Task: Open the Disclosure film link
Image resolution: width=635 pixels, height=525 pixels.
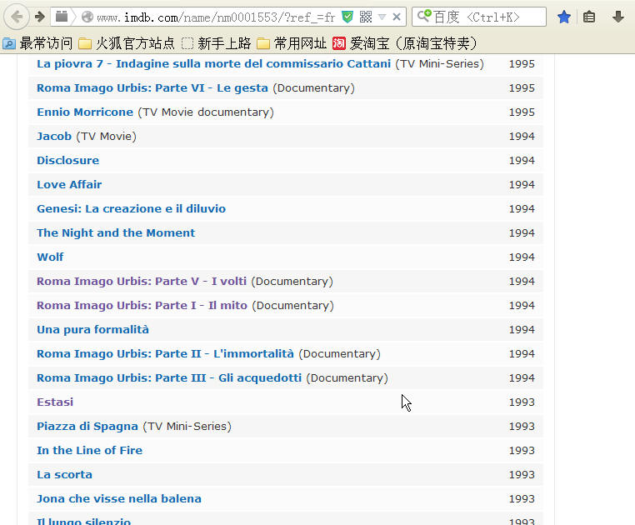Action: [x=68, y=160]
